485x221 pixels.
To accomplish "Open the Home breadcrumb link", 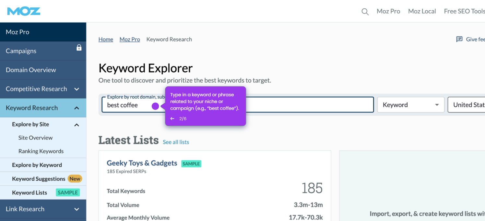I will pos(106,39).
